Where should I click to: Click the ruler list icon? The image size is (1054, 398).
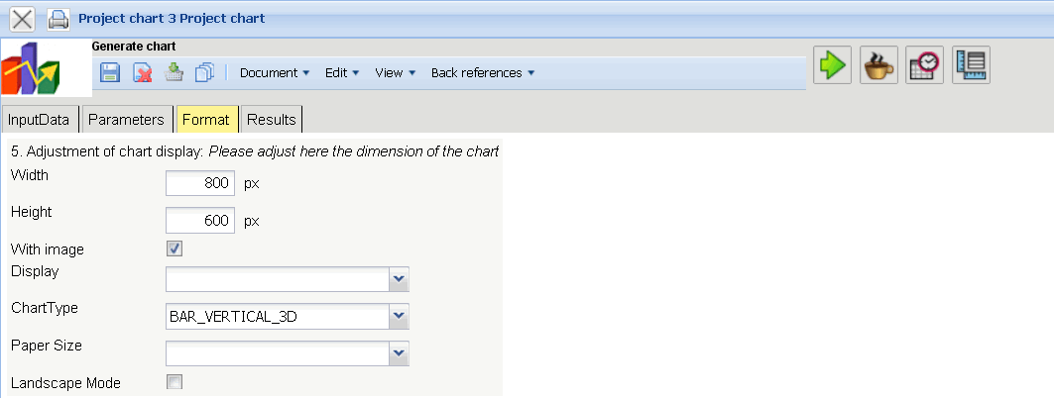tap(971, 65)
